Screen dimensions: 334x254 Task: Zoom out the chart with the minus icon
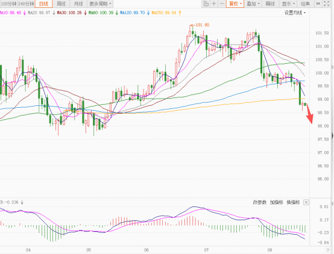point(222,4)
